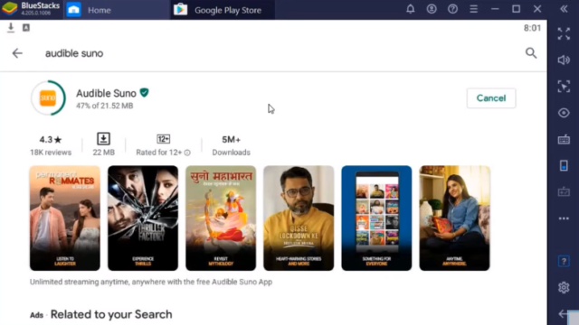Screen dimensions: 579x325
Task: Click the Audible Suno app icon
Action: 48,98
